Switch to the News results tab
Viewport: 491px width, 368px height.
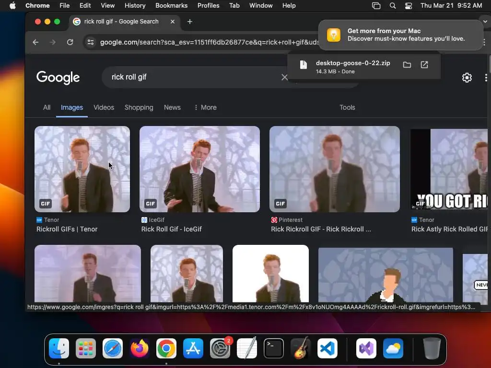click(172, 107)
